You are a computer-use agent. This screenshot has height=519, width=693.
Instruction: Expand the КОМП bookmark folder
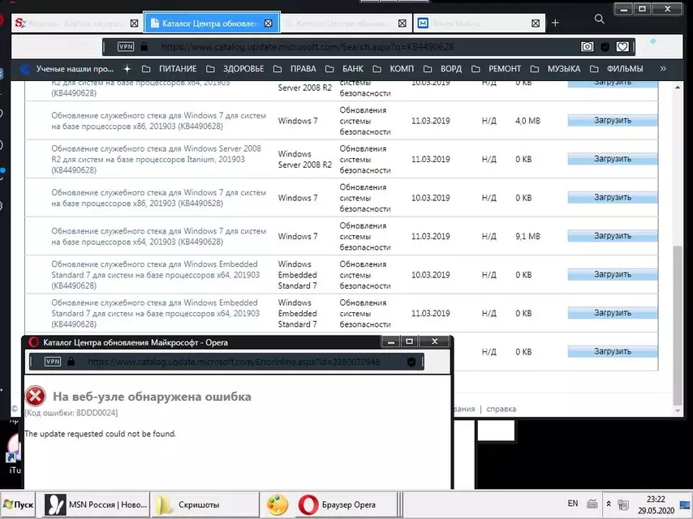pyautogui.click(x=394, y=69)
